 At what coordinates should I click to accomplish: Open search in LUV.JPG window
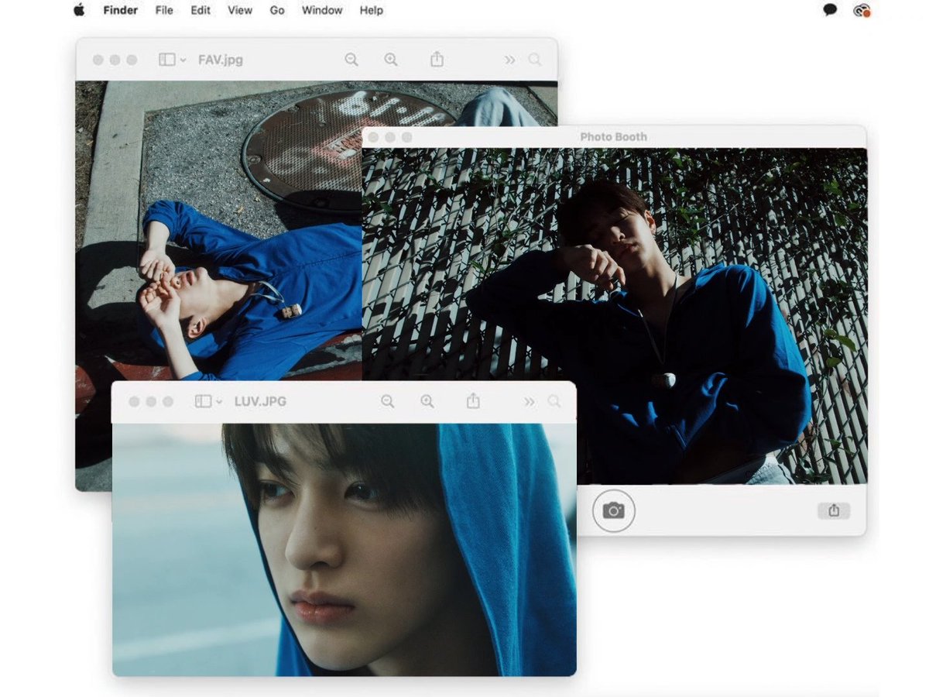(554, 401)
